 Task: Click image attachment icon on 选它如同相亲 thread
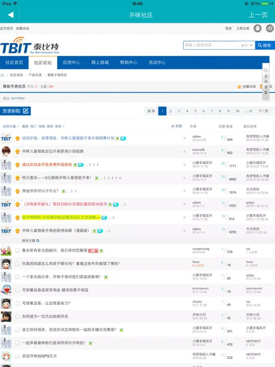pyautogui.click(x=121, y=330)
